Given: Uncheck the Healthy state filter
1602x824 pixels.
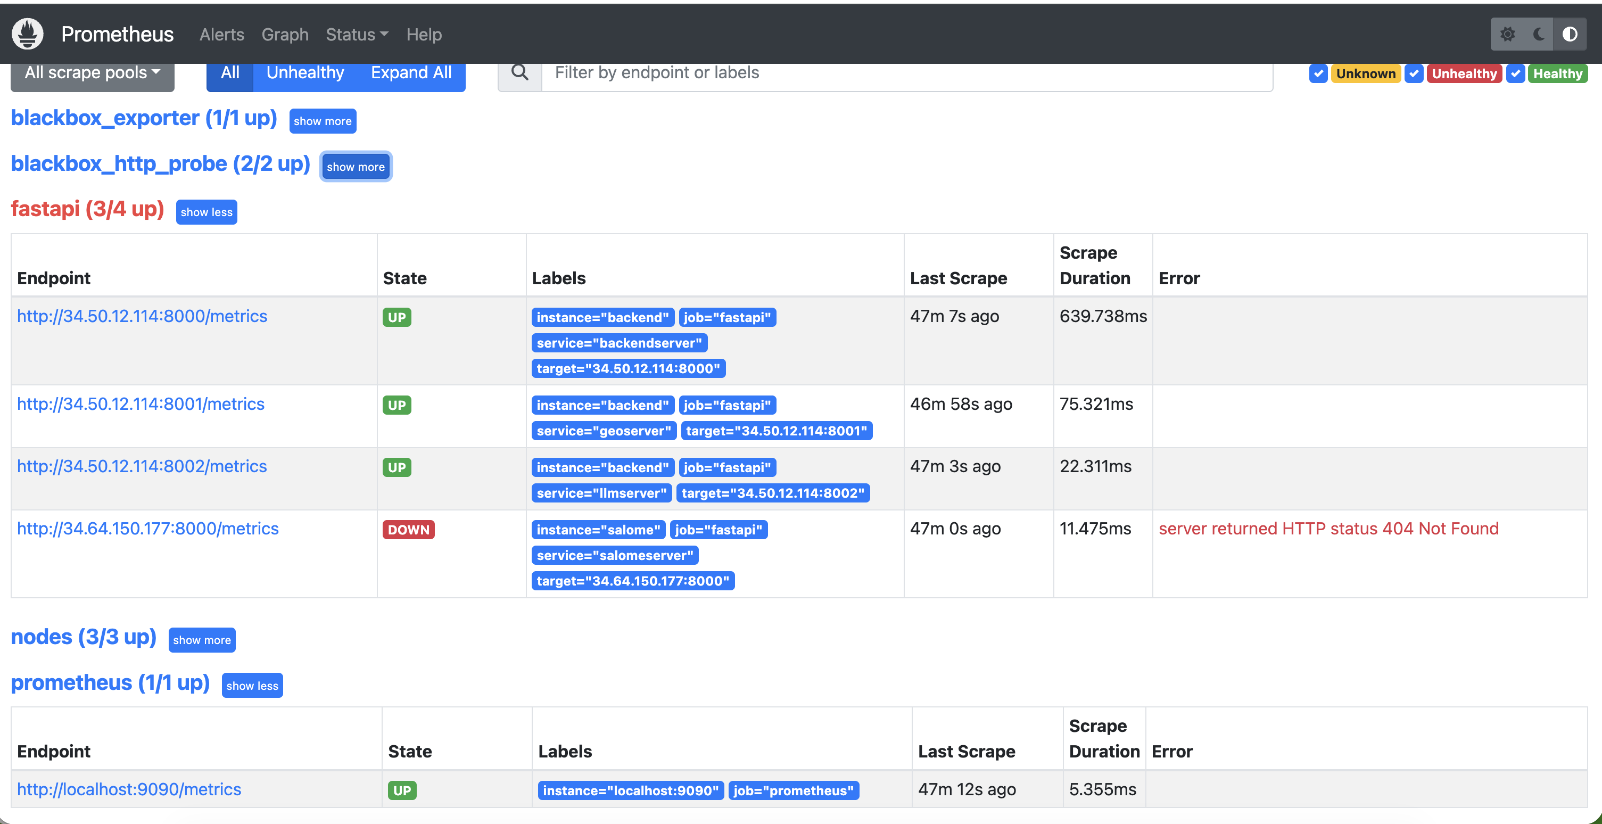Looking at the screenshot, I should coord(1515,73).
